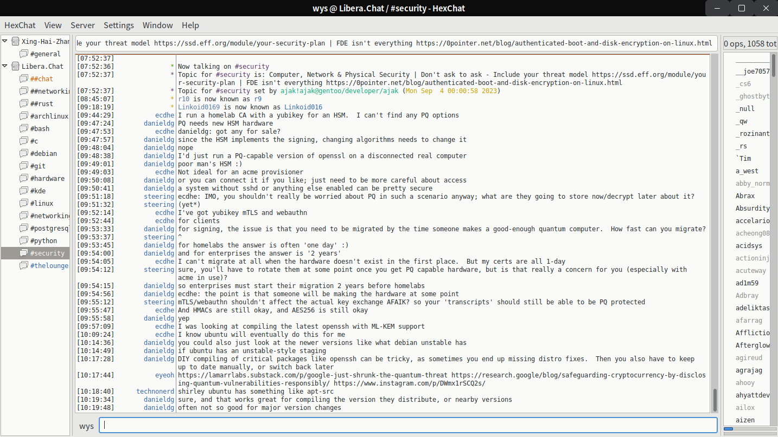Open the Server menu

click(82, 25)
